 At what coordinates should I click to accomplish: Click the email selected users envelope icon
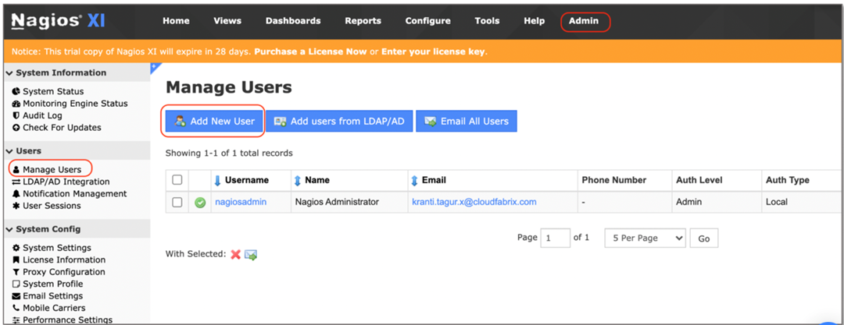point(251,254)
